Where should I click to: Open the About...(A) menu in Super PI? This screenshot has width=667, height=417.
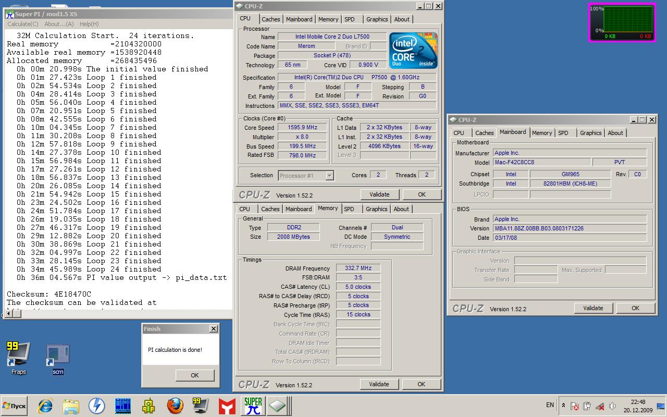point(59,24)
